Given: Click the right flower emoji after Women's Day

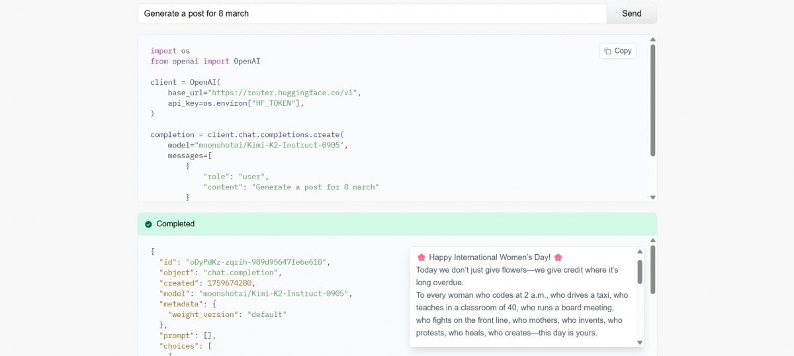Looking at the screenshot, I should (558, 257).
